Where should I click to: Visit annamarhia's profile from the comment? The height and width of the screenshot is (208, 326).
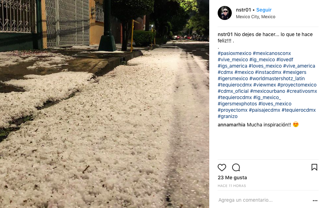[x=231, y=125]
